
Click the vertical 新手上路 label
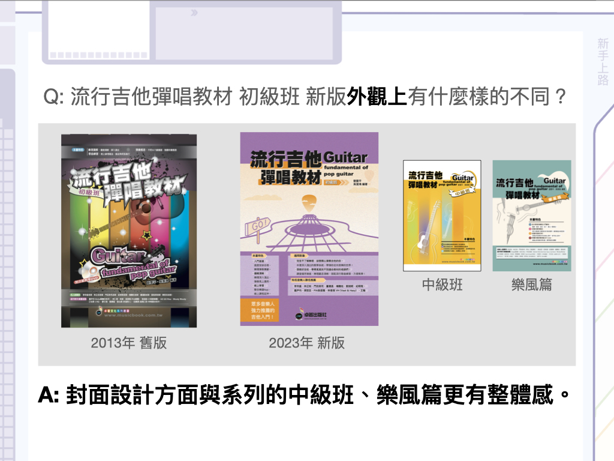coord(603,62)
